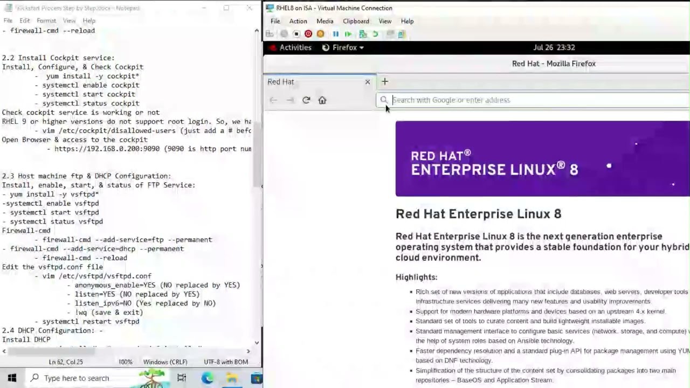Click Notepad horizontal scroll left arrow
690x388 pixels.
4,351
